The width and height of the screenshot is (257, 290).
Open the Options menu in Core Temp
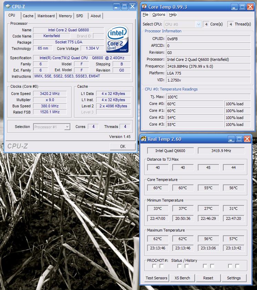(159, 14)
